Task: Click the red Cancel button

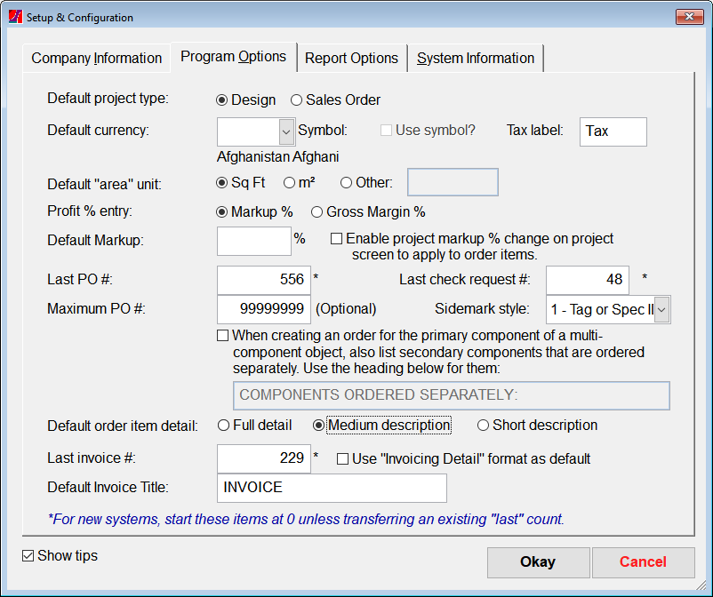Action: (x=643, y=562)
